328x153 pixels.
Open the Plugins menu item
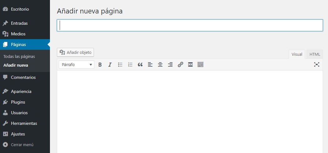coord(18,102)
